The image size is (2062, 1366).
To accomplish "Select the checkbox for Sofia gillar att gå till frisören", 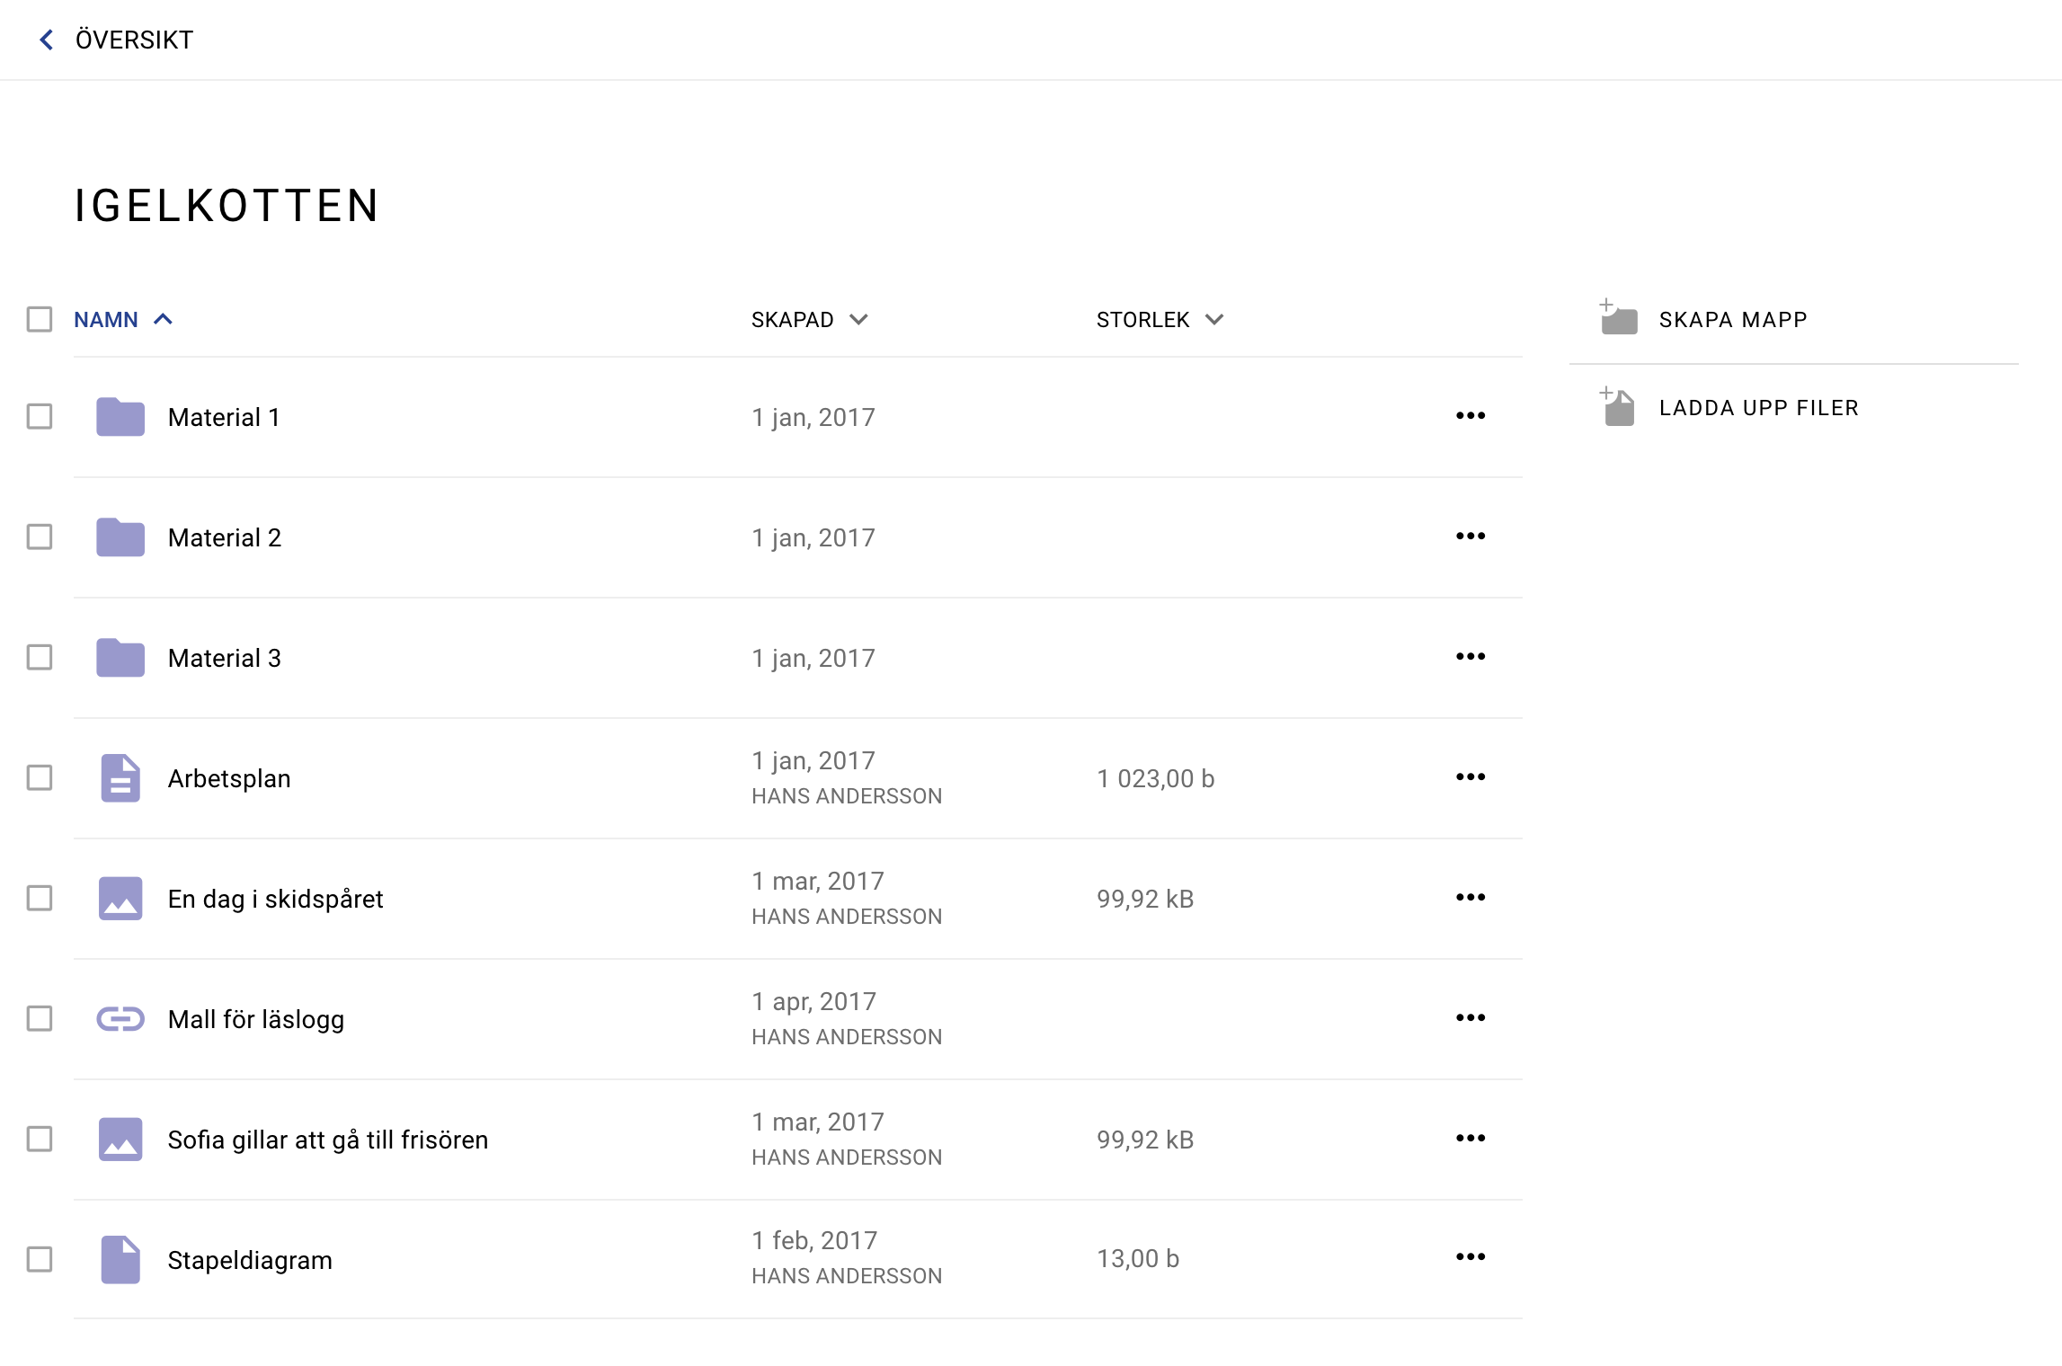I will click(40, 1139).
